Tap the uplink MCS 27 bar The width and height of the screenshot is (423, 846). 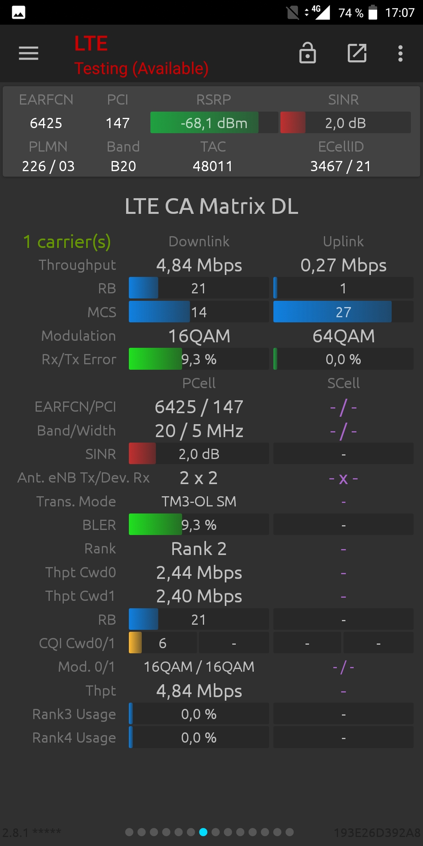point(343,312)
